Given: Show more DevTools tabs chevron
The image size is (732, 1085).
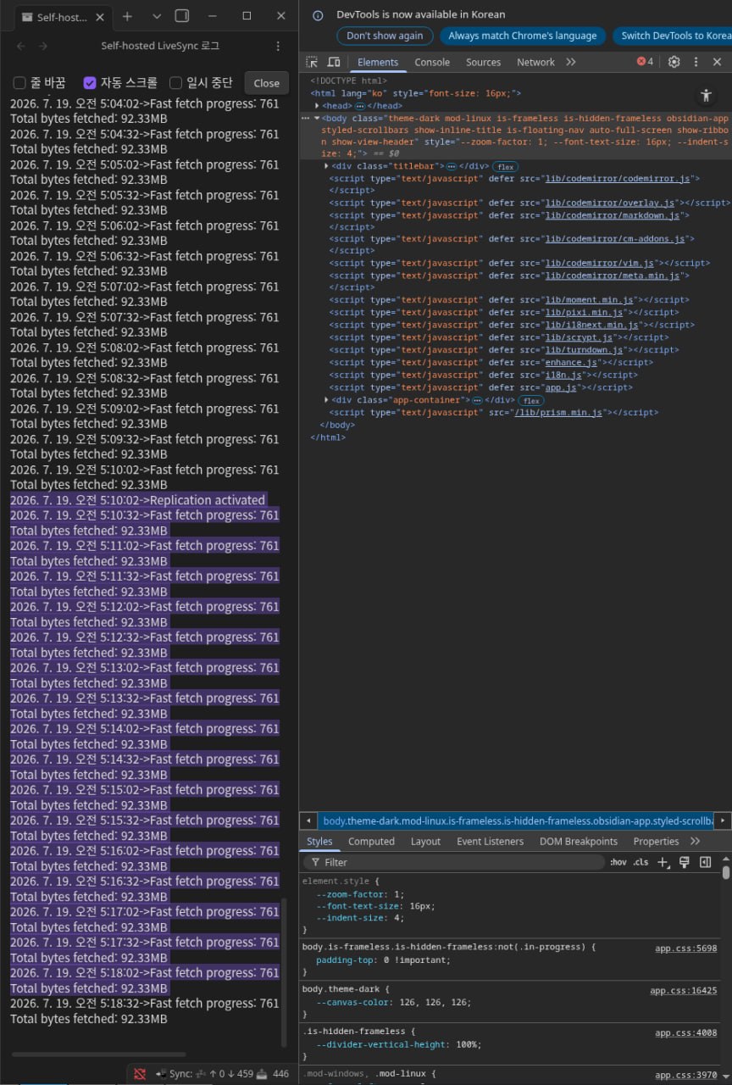Looking at the screenshot, I should [571, 62].
